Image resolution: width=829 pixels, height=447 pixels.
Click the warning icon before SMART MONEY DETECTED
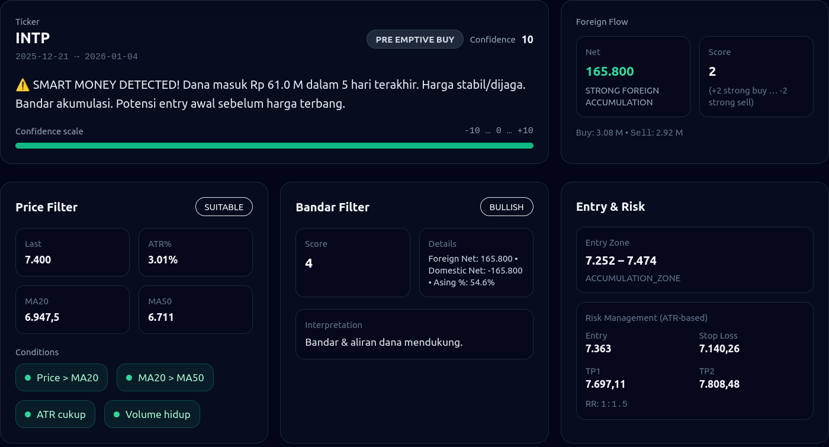(23, 85)
